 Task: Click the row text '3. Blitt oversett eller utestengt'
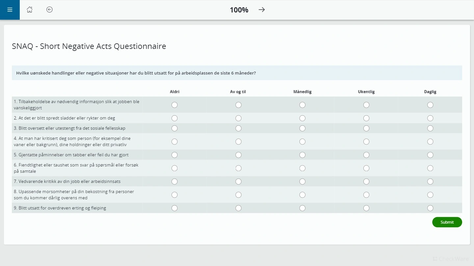(69, 128)
